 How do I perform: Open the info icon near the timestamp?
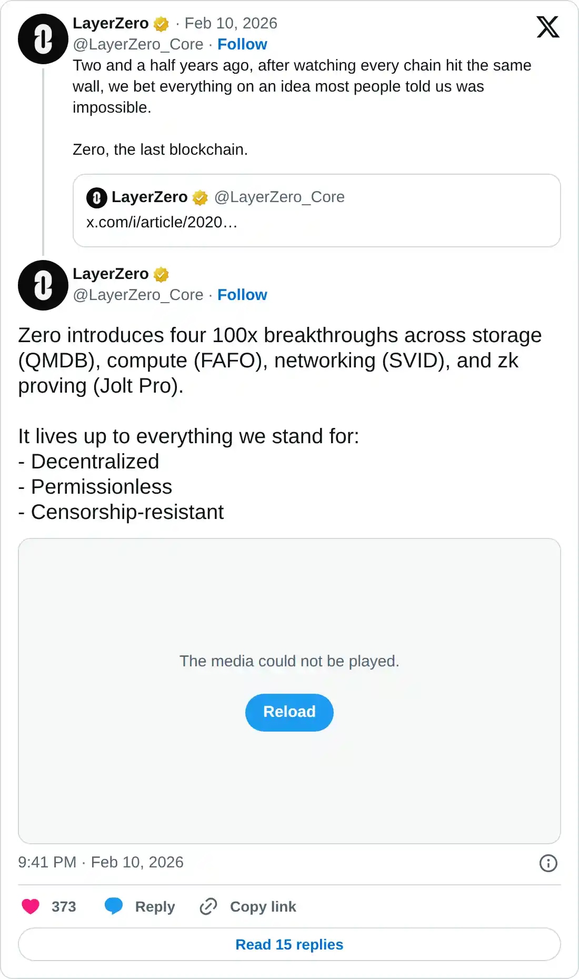pos(549,863)
